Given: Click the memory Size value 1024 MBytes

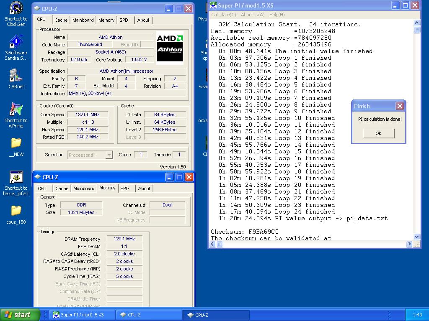Looking at the screenshot, I should click(81, 212).
